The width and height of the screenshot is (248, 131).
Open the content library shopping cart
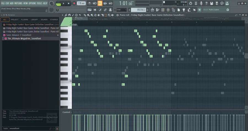(199, 10)
